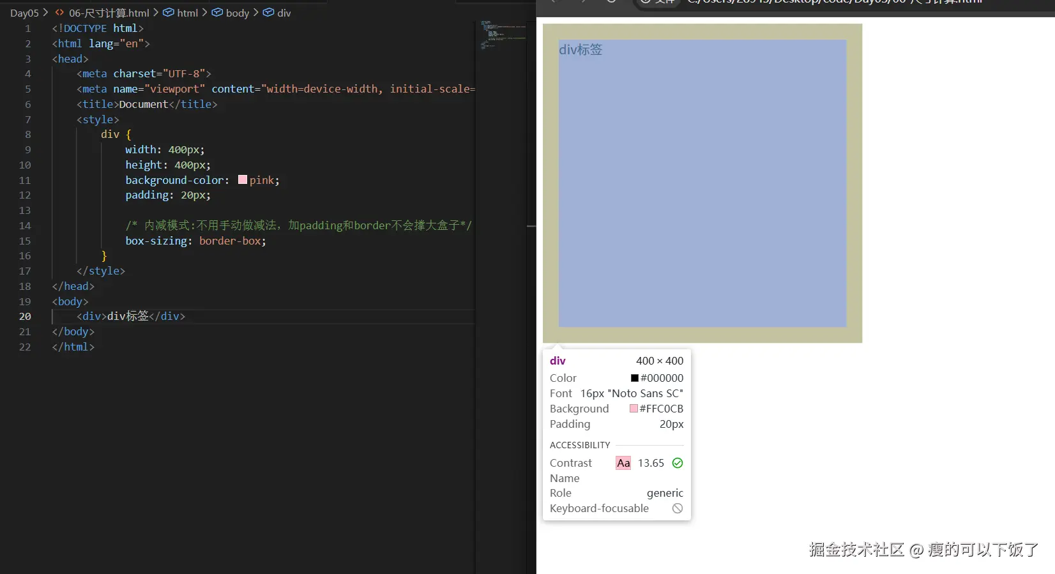1055x574 pixels.
Task: Click the closing </style> tag line
Action: (x=101, y=271)
